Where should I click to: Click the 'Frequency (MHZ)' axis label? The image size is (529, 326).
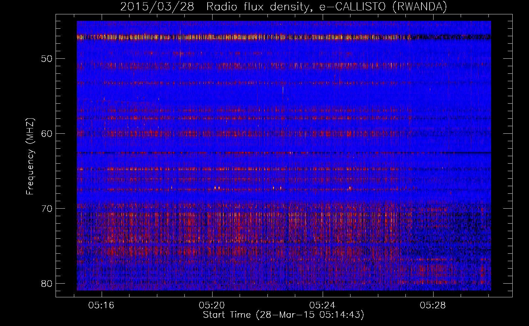pyautogui.click(x=30, y=156)
